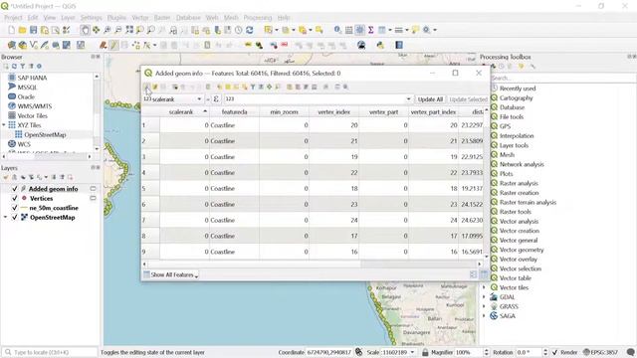This screenshot has height=358, width=637.
Task: Click the expression epsilon button
Action: (216, 99)
